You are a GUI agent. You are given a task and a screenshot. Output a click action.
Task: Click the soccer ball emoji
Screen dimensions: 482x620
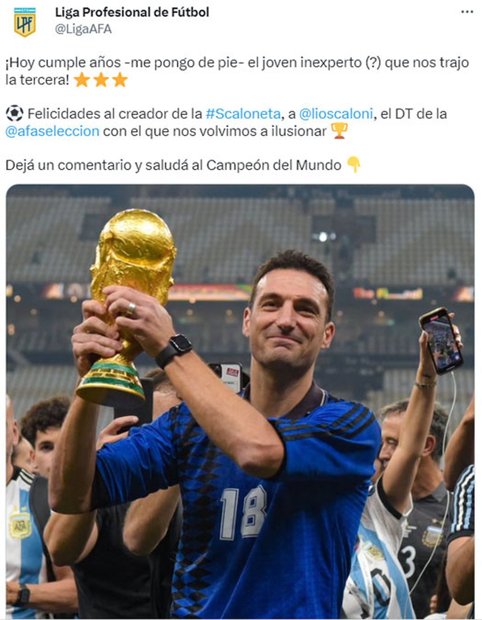tap(14, 113)
